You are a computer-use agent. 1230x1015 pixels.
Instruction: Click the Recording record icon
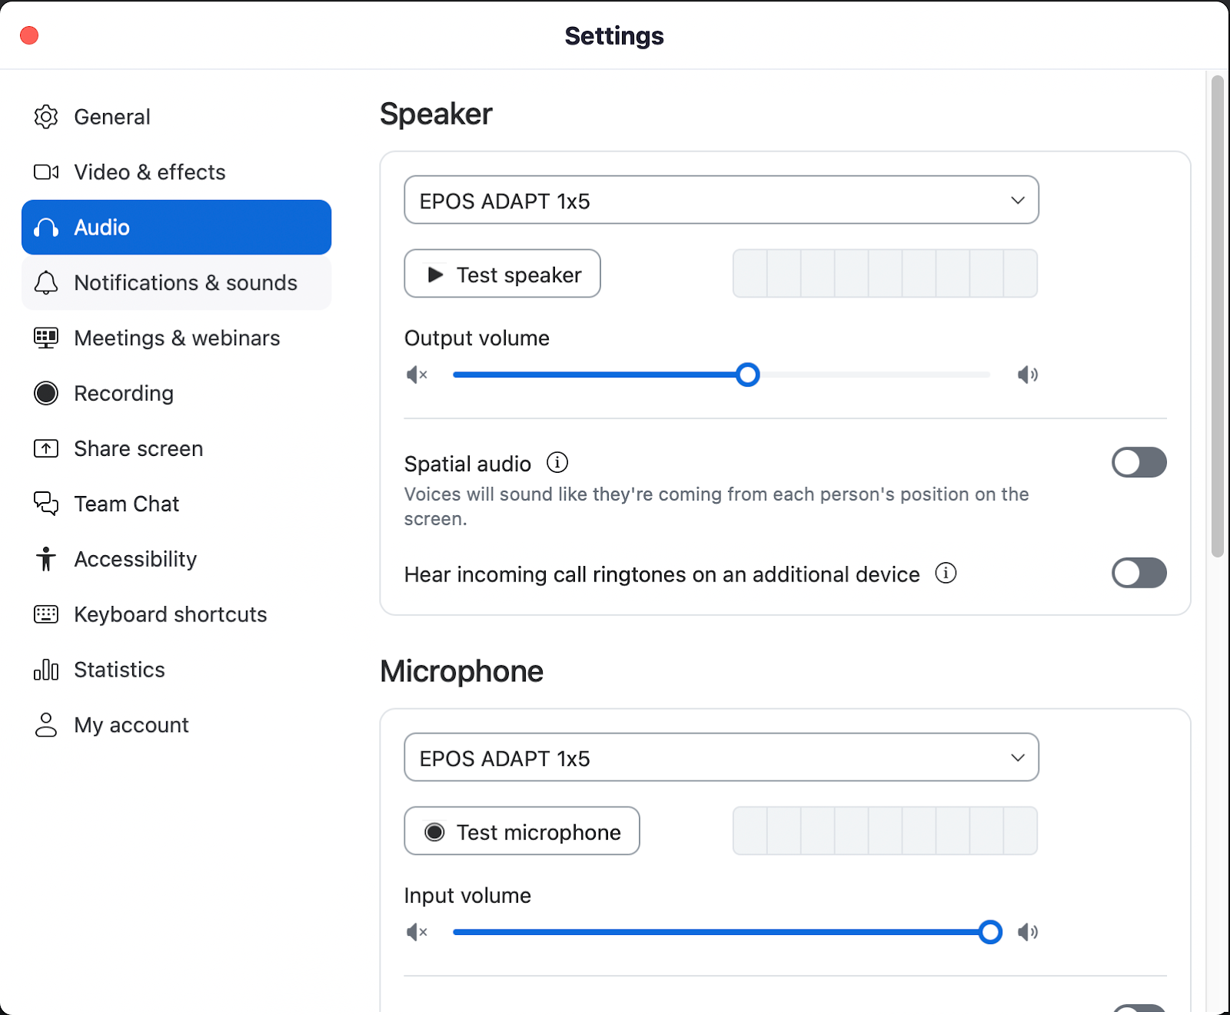tap(46, 393)
